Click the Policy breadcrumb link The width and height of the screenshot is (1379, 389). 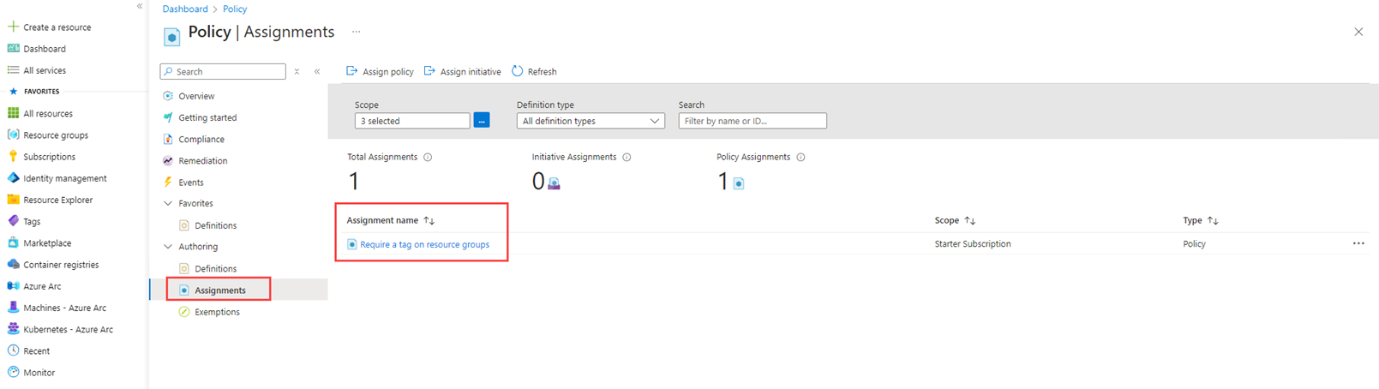tap(235, 9)
